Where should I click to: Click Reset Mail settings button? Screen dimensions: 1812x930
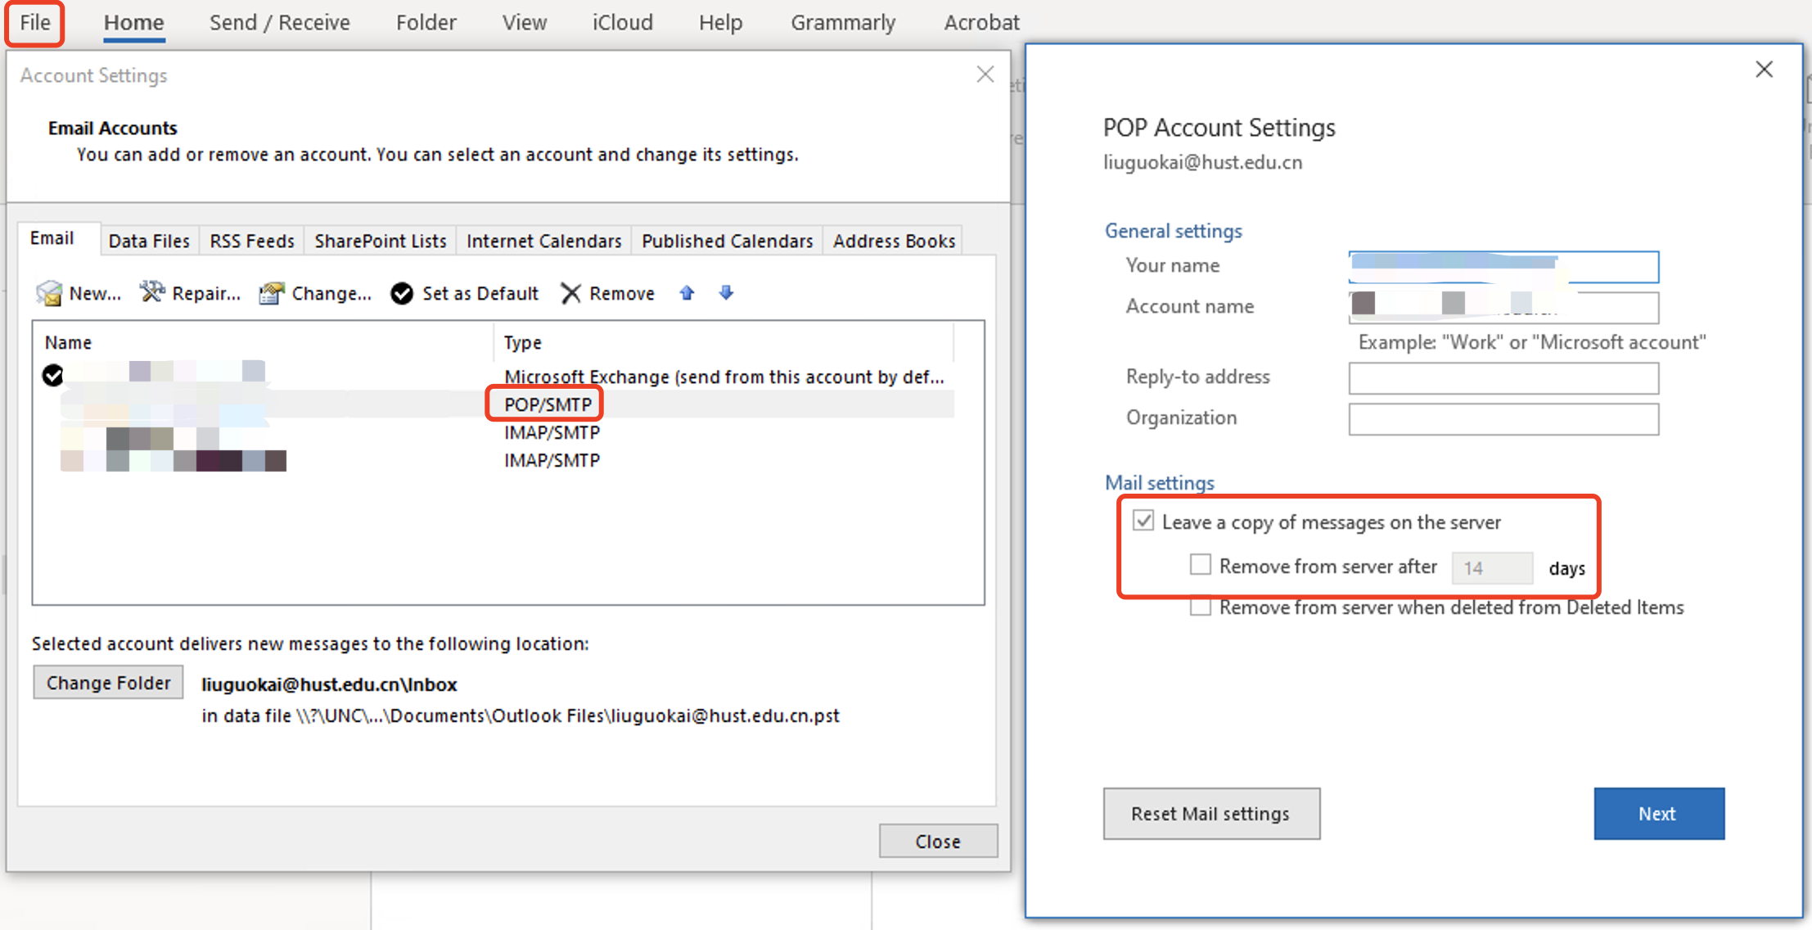point(1210,814)
